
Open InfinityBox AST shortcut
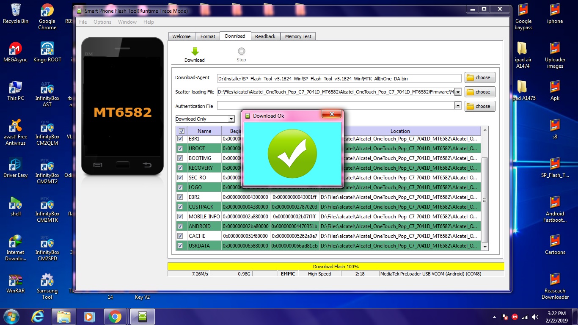[x=47, y=94]
